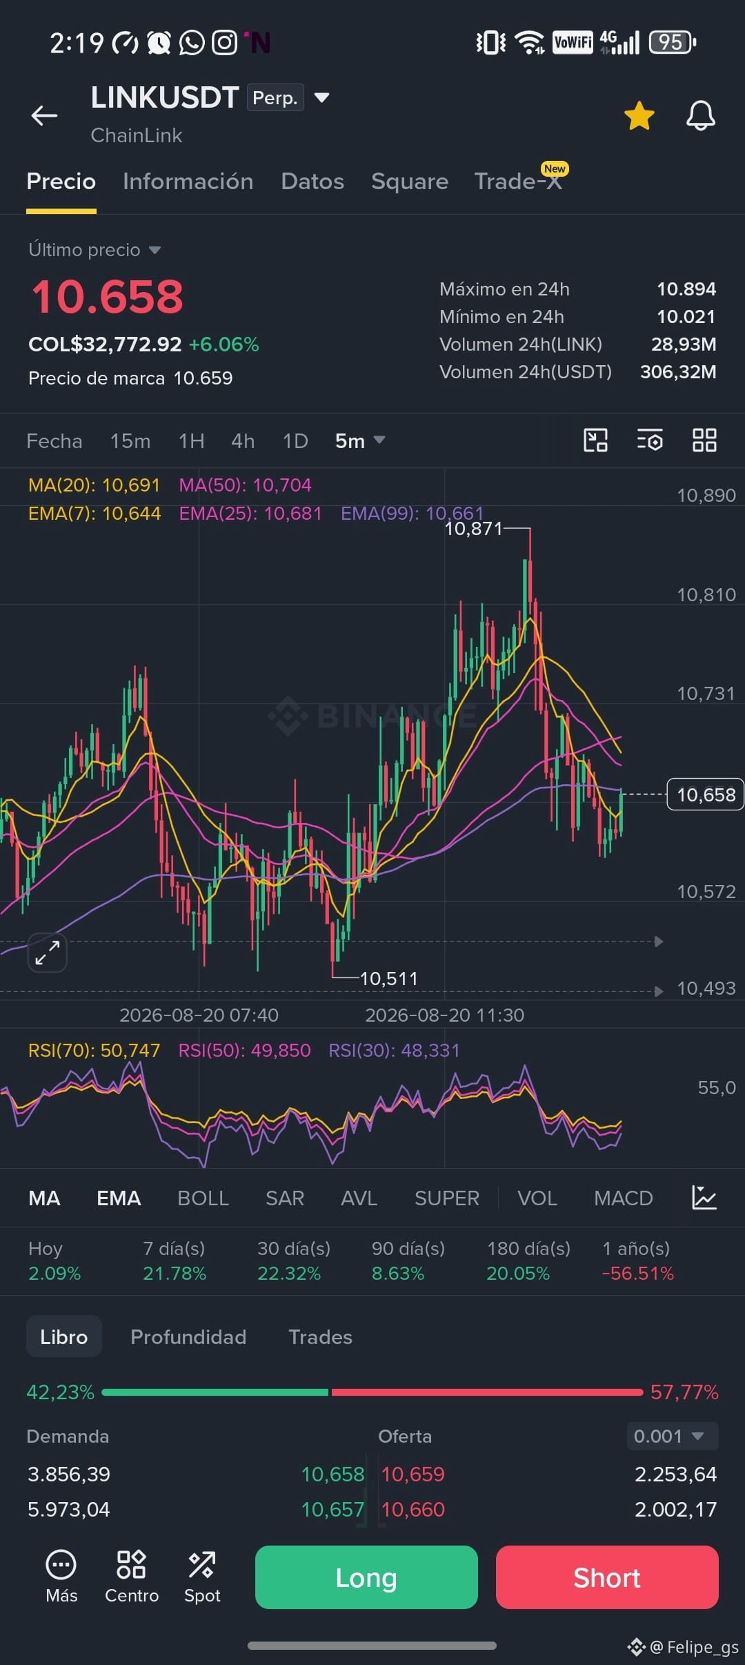Click the 1 año(s) -56.51% performance
This screenshot has width=745, height=1665.
[637, 1260]
